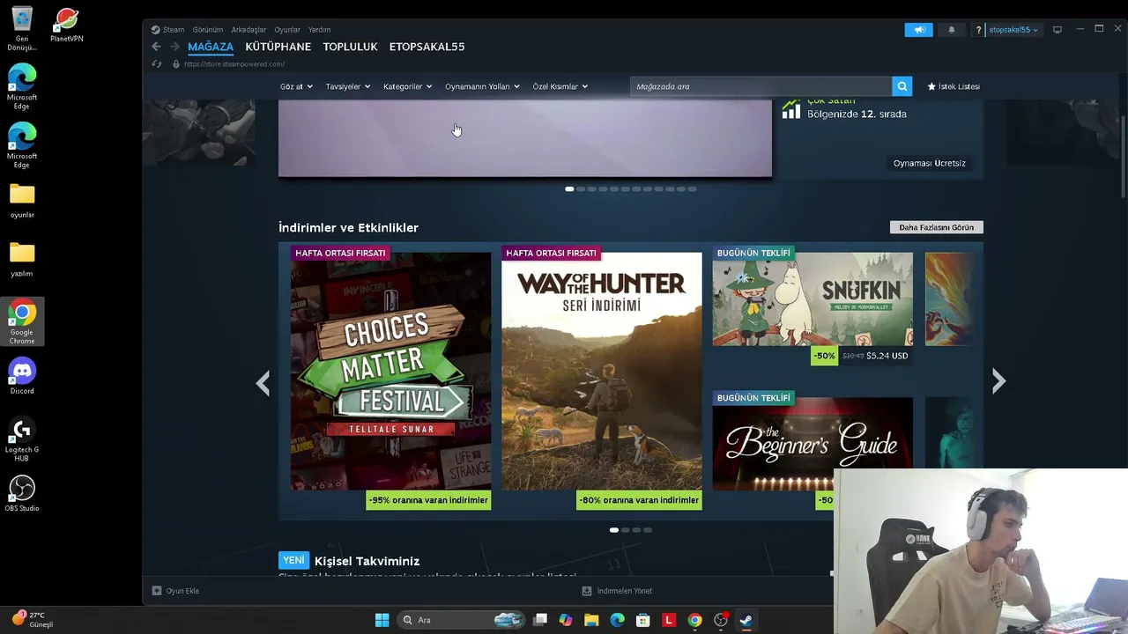Switch to the KÜTÜPHANE tab
This screenshot has width=1128, height=634.
point(278,47)
